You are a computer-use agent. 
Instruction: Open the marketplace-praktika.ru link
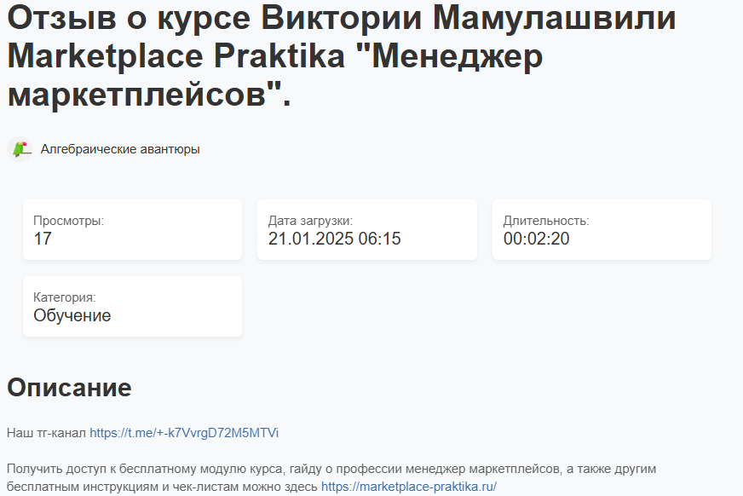(408, 487)
